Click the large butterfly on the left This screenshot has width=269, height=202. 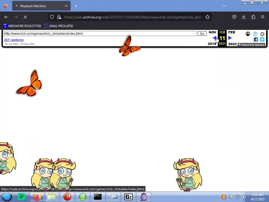coord(29,83)
